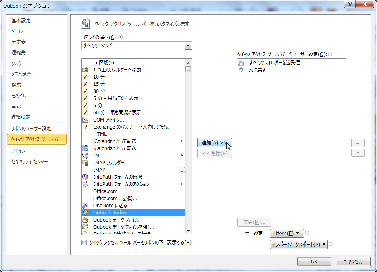Click the folder icon beside 1 つ上のフォルダーへ移動

pos(85,70)
